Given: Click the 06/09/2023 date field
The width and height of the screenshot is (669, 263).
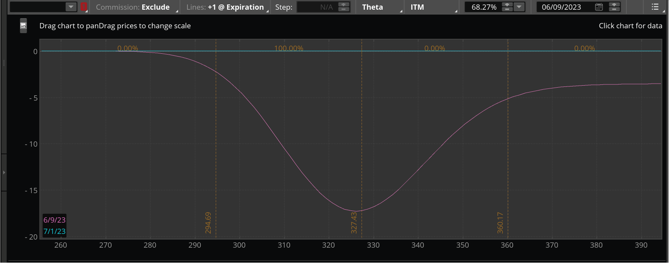Looking at the screenshot, I should point(562,7).
